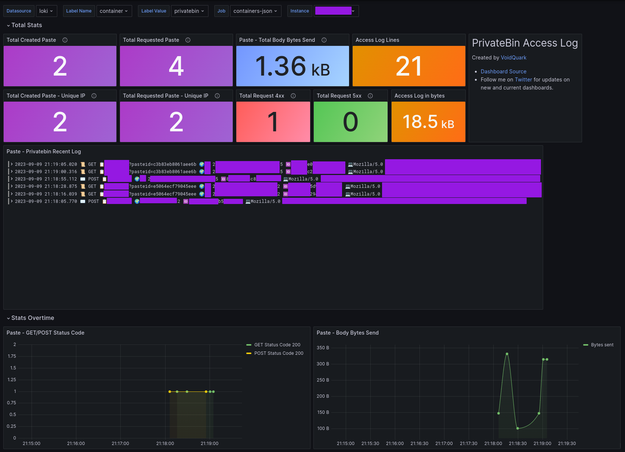Click info icon on Total Created Paste - Unique IP
Image resolution: width=625 pixels, height=452 pixels.
tap(94, 96)
